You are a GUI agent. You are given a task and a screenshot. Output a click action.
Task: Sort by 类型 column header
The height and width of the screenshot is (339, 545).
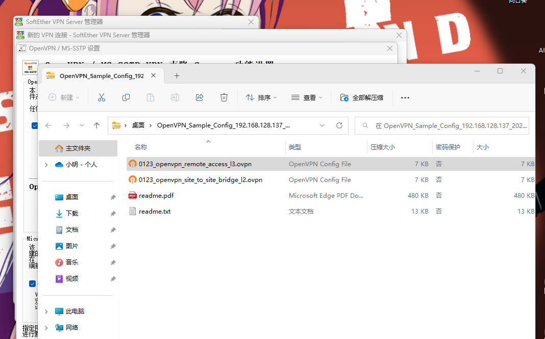click(295, 147)
